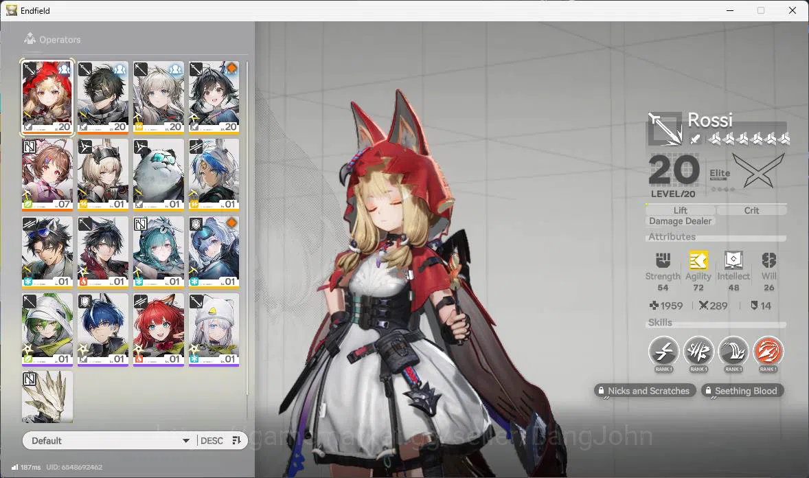Select the brown-haired girl level 07 card
This screenshot has height=478, width=809.
(x=47, y=175)
